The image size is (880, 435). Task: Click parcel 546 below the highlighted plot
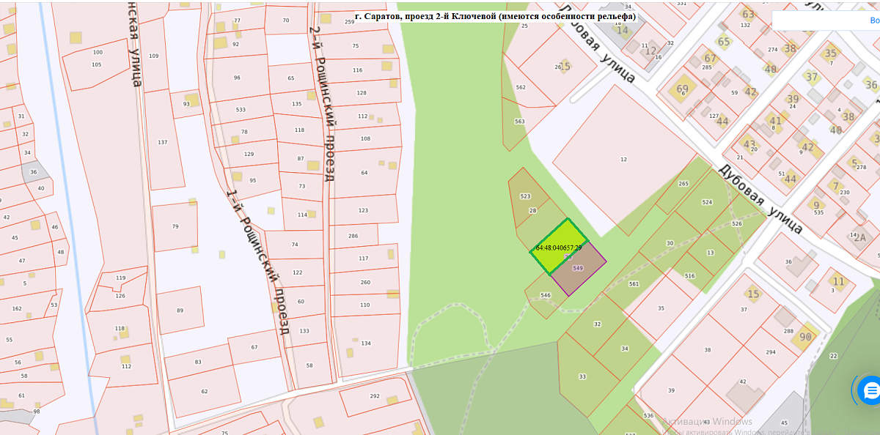point(544,297)
